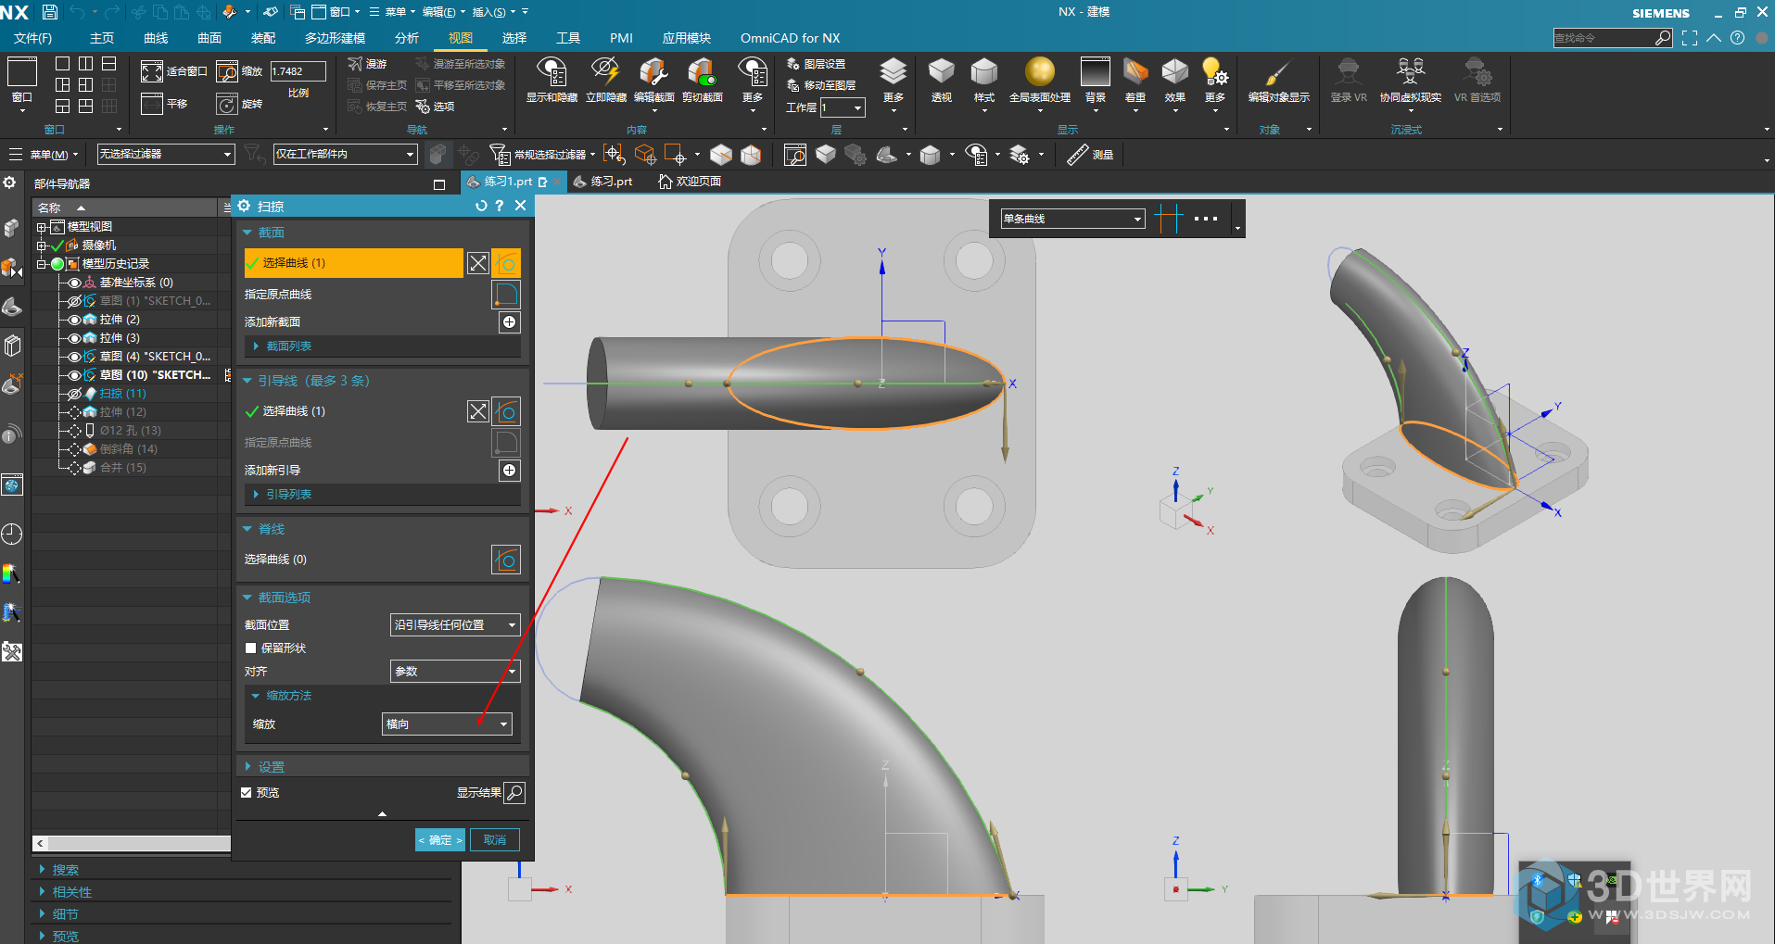Open the Section Location dropdown

point(455,624)
